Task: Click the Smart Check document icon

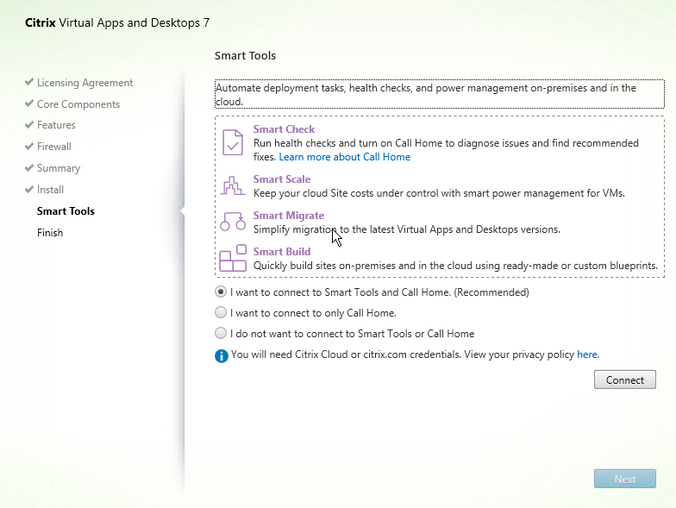Action: click(233, 142)
